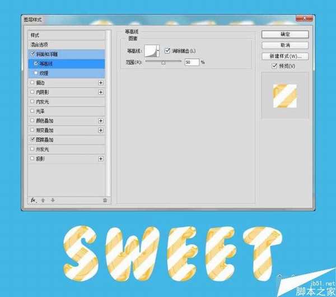This screenshot has width=336, height=297.
Task: Open the 等高线 contour picker dropdown arrow
Action: click(x=158, y=51)
